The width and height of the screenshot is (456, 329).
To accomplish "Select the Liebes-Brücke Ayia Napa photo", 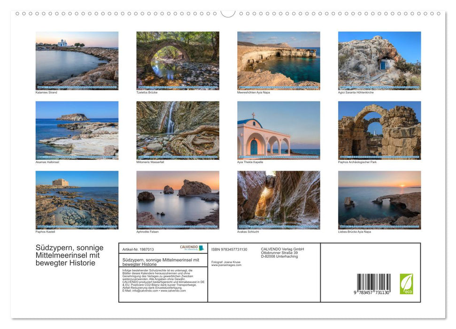I will tap(379, 200).
